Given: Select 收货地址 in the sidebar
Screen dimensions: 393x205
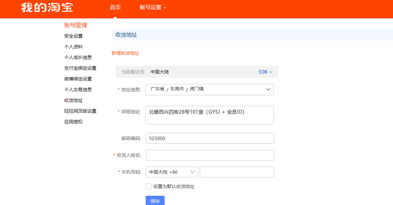Looking at the screenshot, I should [73, 100].
